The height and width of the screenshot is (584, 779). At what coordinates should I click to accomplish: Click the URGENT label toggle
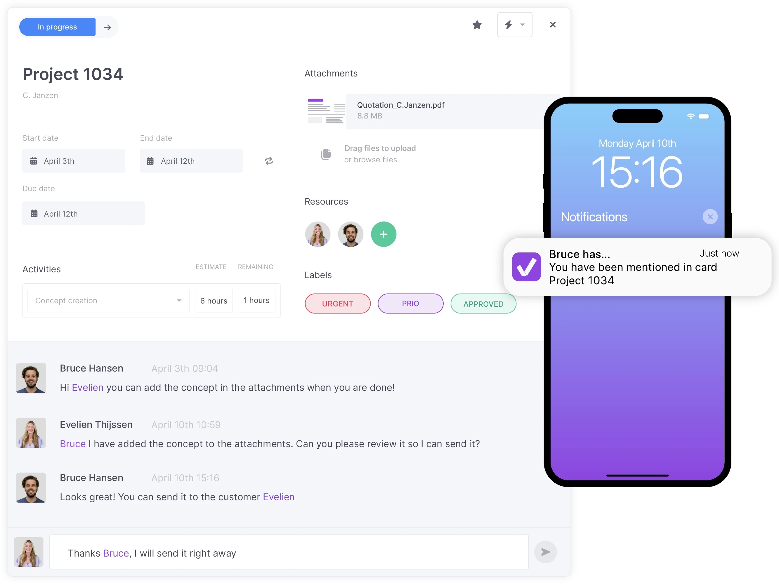point(338,302)
